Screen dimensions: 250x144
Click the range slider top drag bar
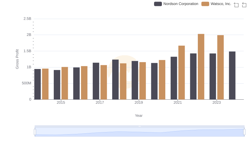click(139, 126)
